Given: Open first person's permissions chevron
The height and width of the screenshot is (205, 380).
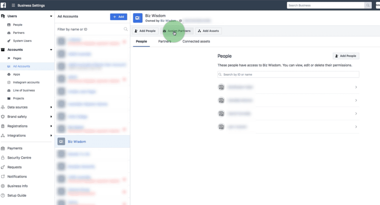Looking at the screenshot, I should coord(356,87).
